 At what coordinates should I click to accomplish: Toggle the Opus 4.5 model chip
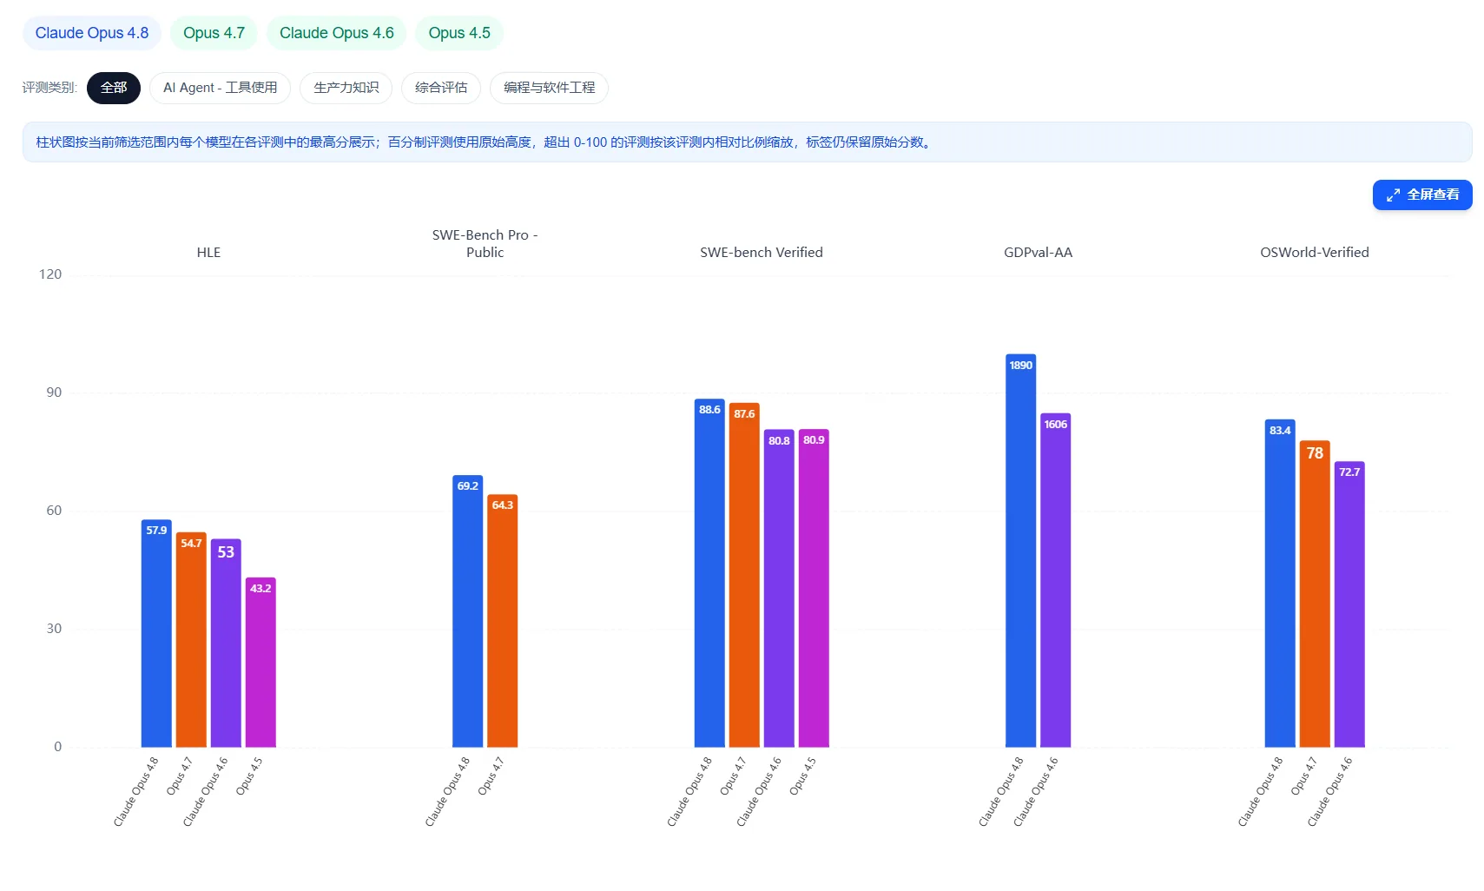pos(459,33)
